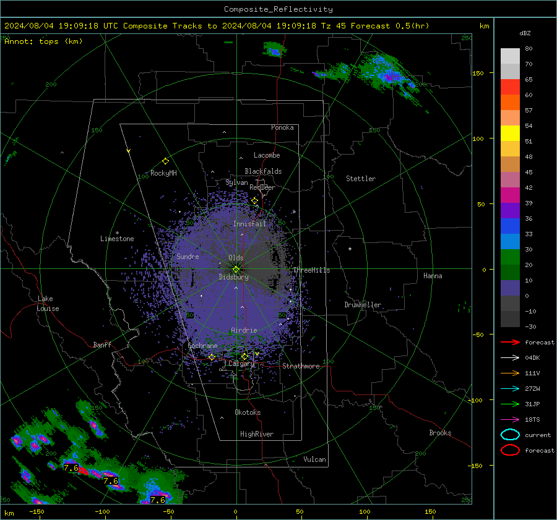The width and height of the screenshot is (557, 520).
Task: Click the 'Annot: tops (km)' annotation label
Action: pos(43,41)
